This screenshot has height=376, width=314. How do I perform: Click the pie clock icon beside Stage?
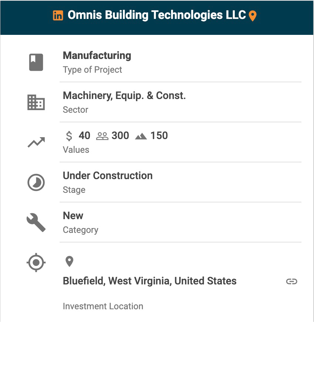[x=36, y=182]
